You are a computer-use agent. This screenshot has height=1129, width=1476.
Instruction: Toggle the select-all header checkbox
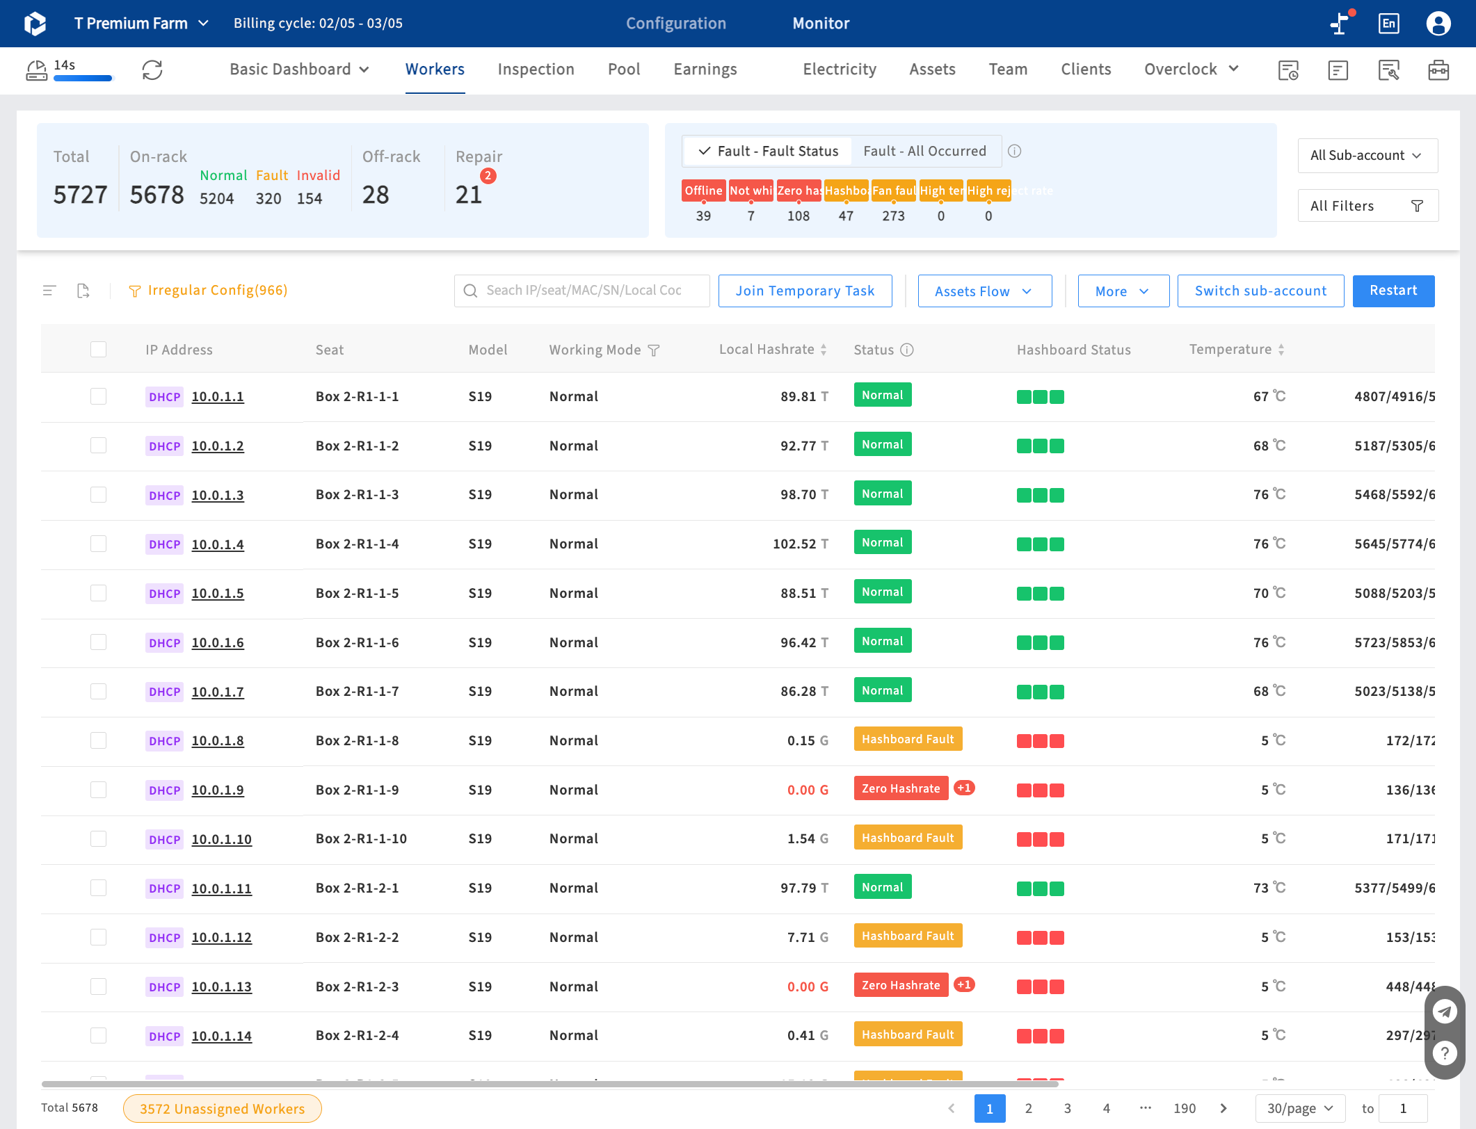click(98, 349)
